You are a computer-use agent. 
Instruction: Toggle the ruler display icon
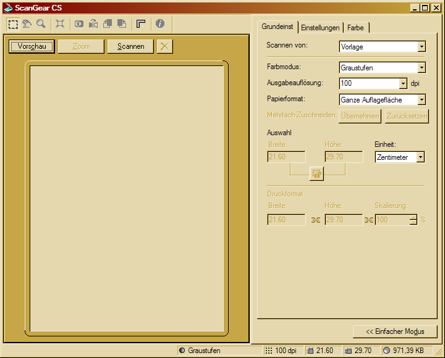(x=141, y=24)
